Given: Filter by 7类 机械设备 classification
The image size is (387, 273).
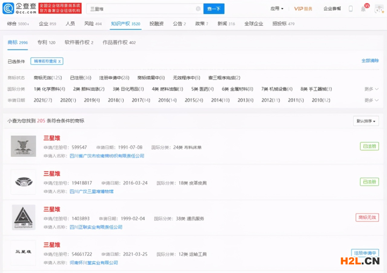Looking at the screenshot, I should [x=277, y=89].
